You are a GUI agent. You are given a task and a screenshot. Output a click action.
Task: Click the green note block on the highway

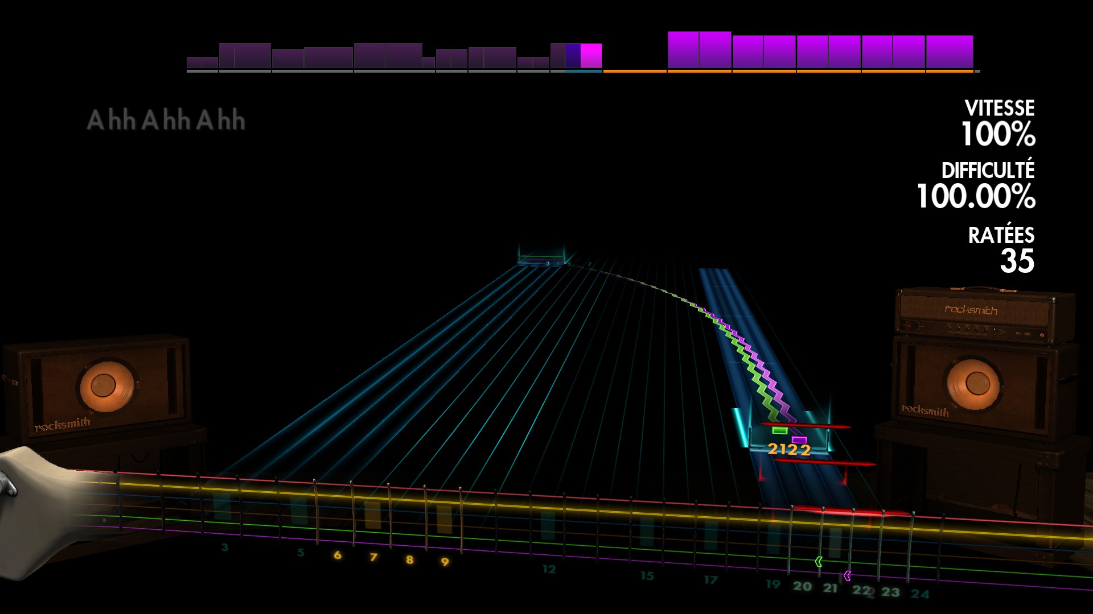coord(779,430)
